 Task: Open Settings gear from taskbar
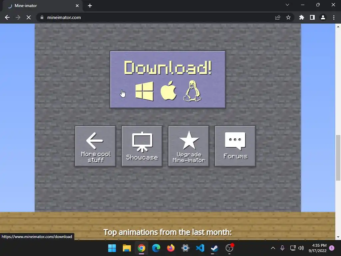click(x=185, y=248)
